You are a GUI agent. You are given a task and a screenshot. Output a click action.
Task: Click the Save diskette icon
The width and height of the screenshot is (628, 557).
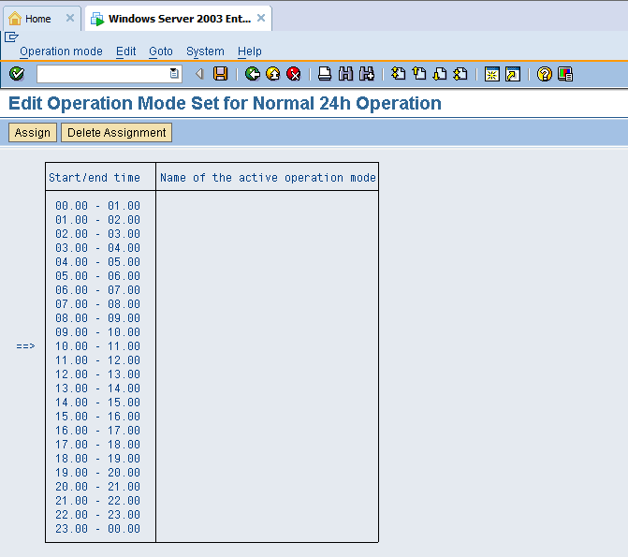(x=220, y=74)
